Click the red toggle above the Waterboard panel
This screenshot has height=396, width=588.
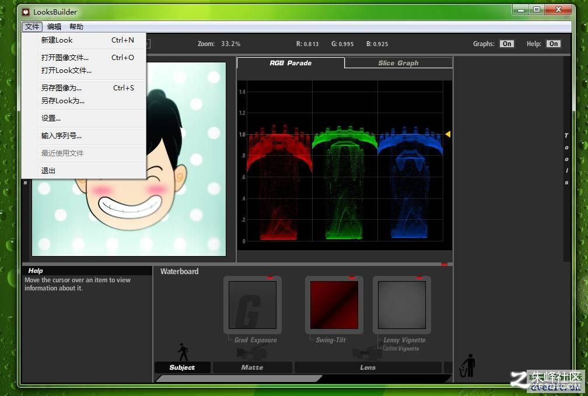[444, 264]
